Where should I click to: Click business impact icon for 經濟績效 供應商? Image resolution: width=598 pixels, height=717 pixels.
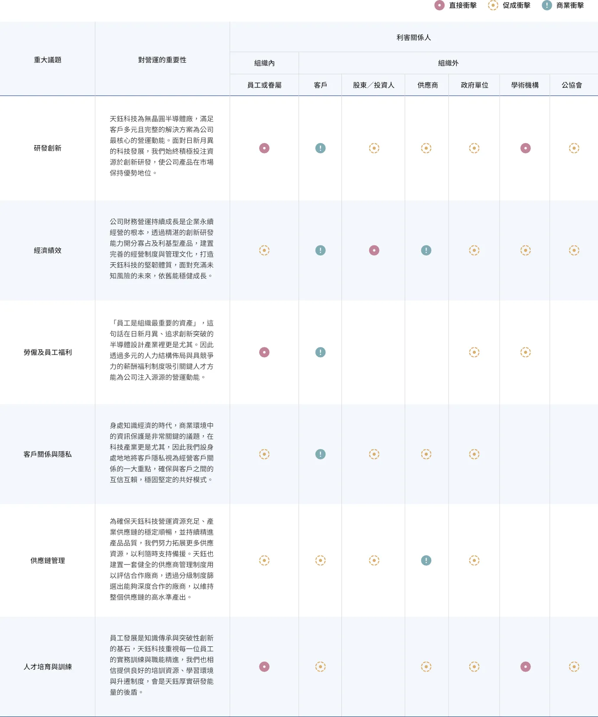426,251
